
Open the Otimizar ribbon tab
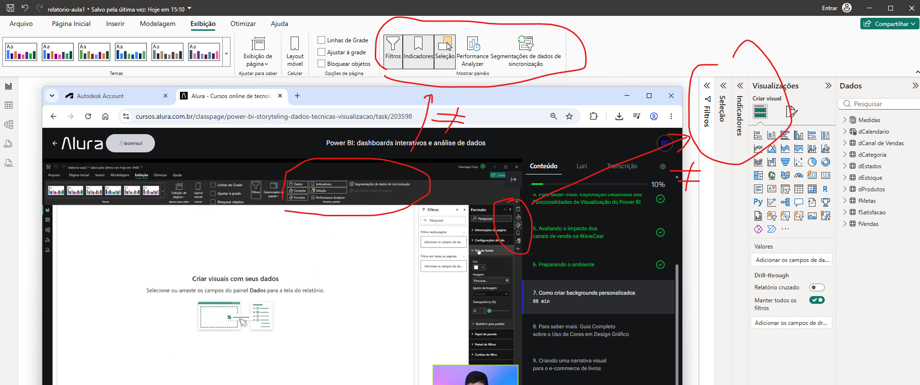point(243,24)
